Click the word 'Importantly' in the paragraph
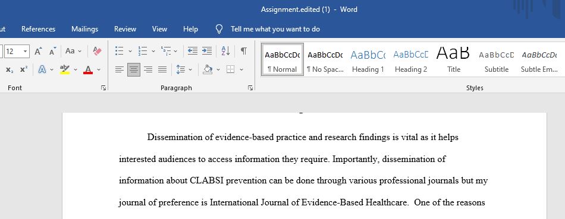 (356, 159)
